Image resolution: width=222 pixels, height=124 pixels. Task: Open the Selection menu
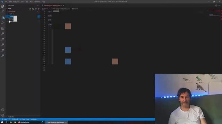[x=16, y=2]
